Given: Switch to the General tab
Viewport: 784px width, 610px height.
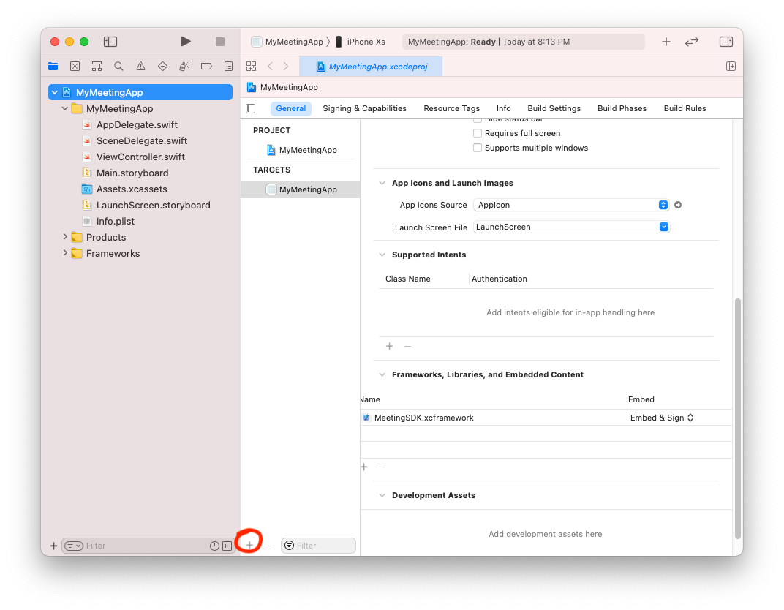Looking at the screenshot, I should click(x=290, y=108).
